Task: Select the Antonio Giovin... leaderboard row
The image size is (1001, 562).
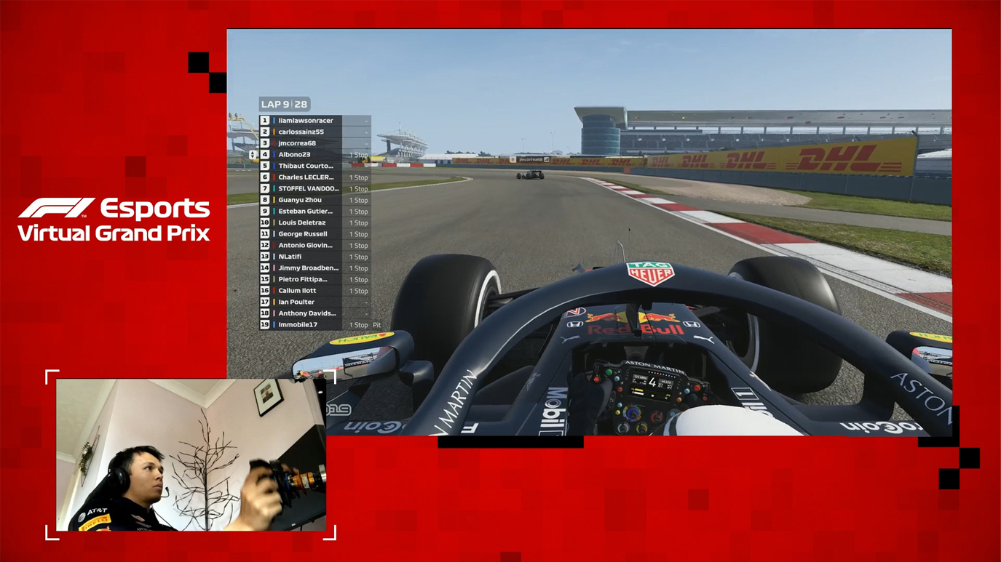Action: click(x=315, y=246)
